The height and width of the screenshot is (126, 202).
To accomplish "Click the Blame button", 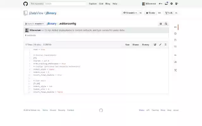I will click(136, 45).
